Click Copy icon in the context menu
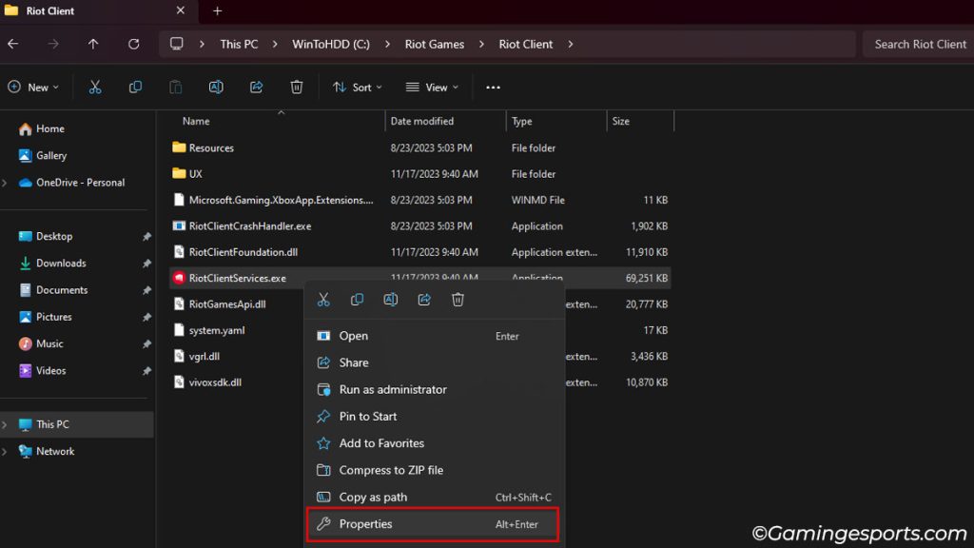 (358, 300)
